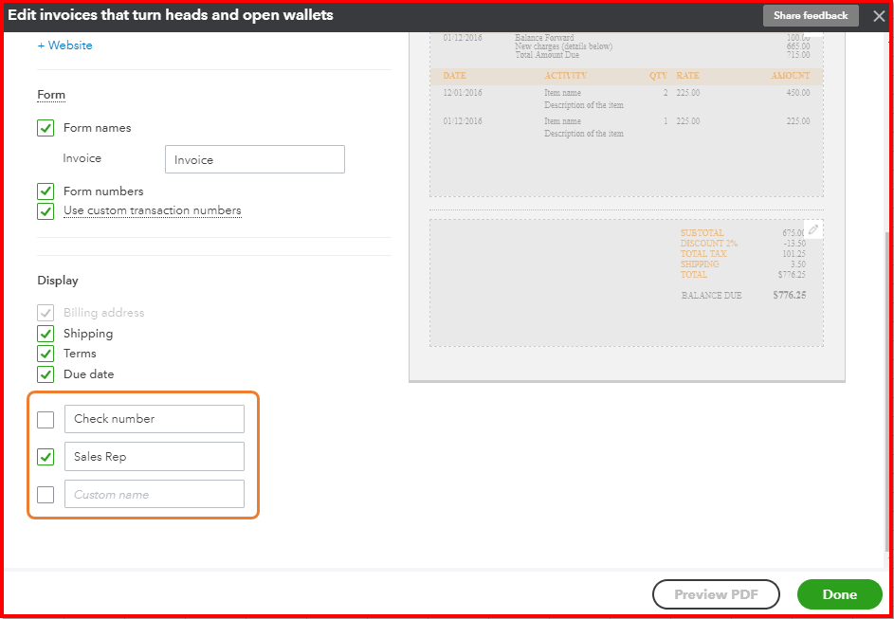894x619 pixels.
Task: Click the DISCOUNT 2% line in preview
Action: click(709, 244)
